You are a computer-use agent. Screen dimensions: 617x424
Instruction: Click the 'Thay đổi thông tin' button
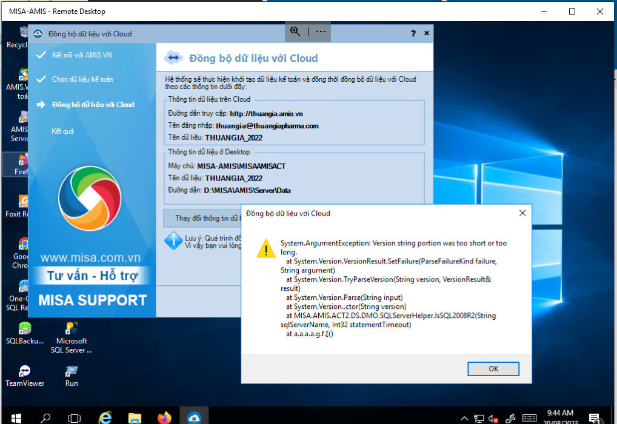(202, 218)
